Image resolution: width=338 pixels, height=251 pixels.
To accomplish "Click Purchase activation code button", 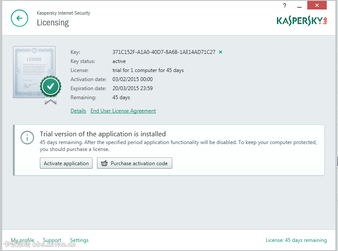I will pyautogui.click(x=135, y=163).
